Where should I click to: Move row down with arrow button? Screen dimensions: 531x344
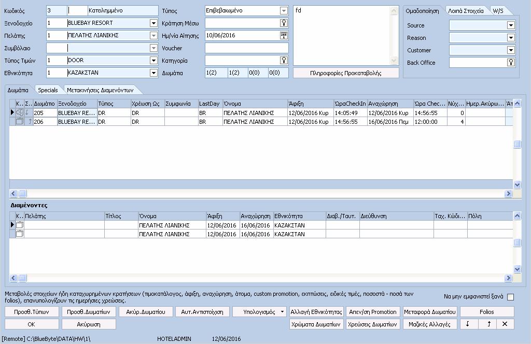[x=468, y=324]
